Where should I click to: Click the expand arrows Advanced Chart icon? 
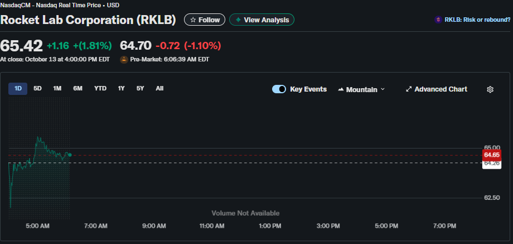tap(409, 89)
